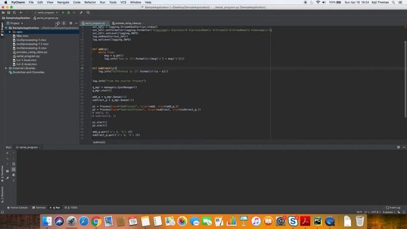Switch to the process_using_class.py editor tab

(x=128, y=24)
